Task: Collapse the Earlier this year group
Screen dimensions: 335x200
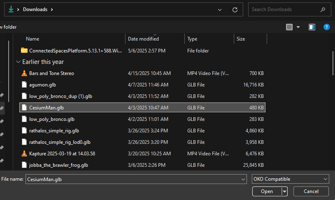Action: click(x=18, y=62)
